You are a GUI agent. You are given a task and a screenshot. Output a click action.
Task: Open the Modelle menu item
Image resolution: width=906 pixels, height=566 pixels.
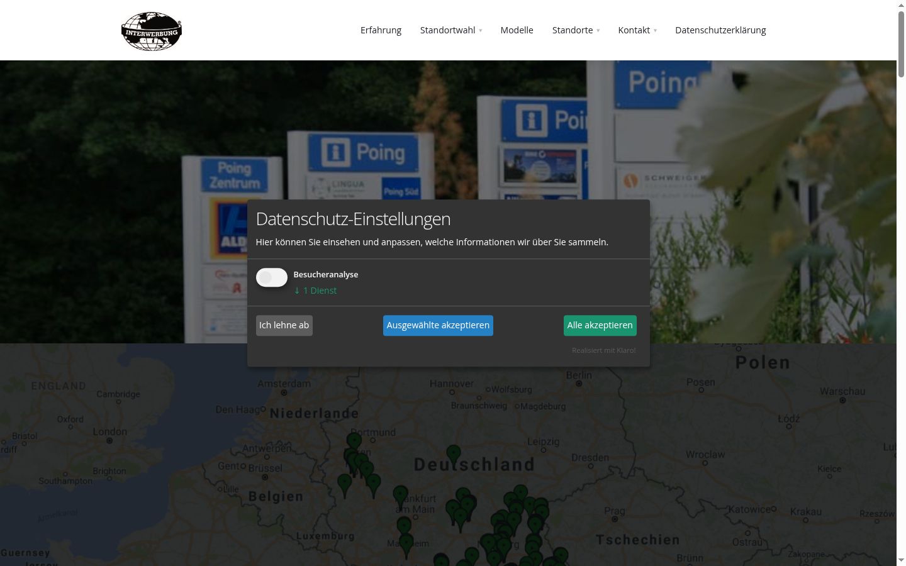click(x=517, y=30)
